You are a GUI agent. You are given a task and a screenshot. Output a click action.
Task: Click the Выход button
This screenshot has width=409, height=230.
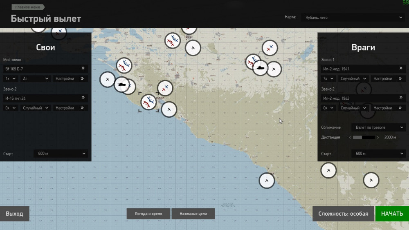pos(14,214)
